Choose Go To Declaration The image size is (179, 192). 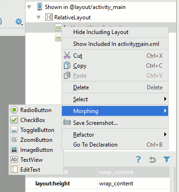coord(115,145)
